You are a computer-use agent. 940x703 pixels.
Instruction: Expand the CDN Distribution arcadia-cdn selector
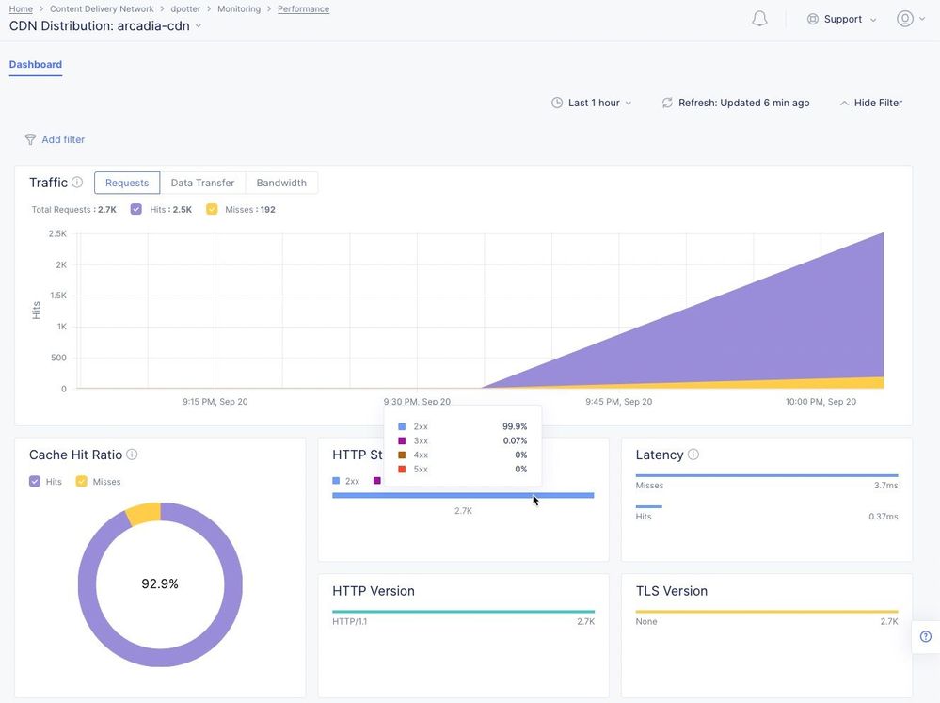199,26
